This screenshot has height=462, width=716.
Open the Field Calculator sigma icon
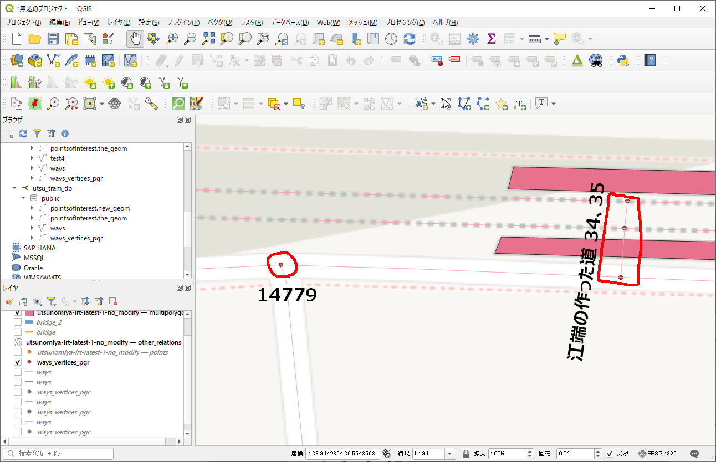point(491,39)
